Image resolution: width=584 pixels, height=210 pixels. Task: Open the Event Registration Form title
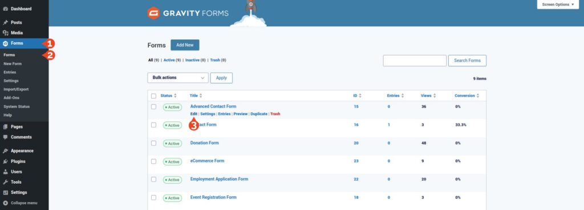click(x=213, y=197)
